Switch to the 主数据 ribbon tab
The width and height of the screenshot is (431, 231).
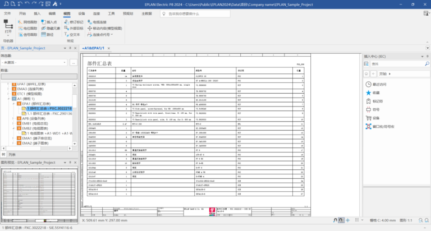[146, 13]
